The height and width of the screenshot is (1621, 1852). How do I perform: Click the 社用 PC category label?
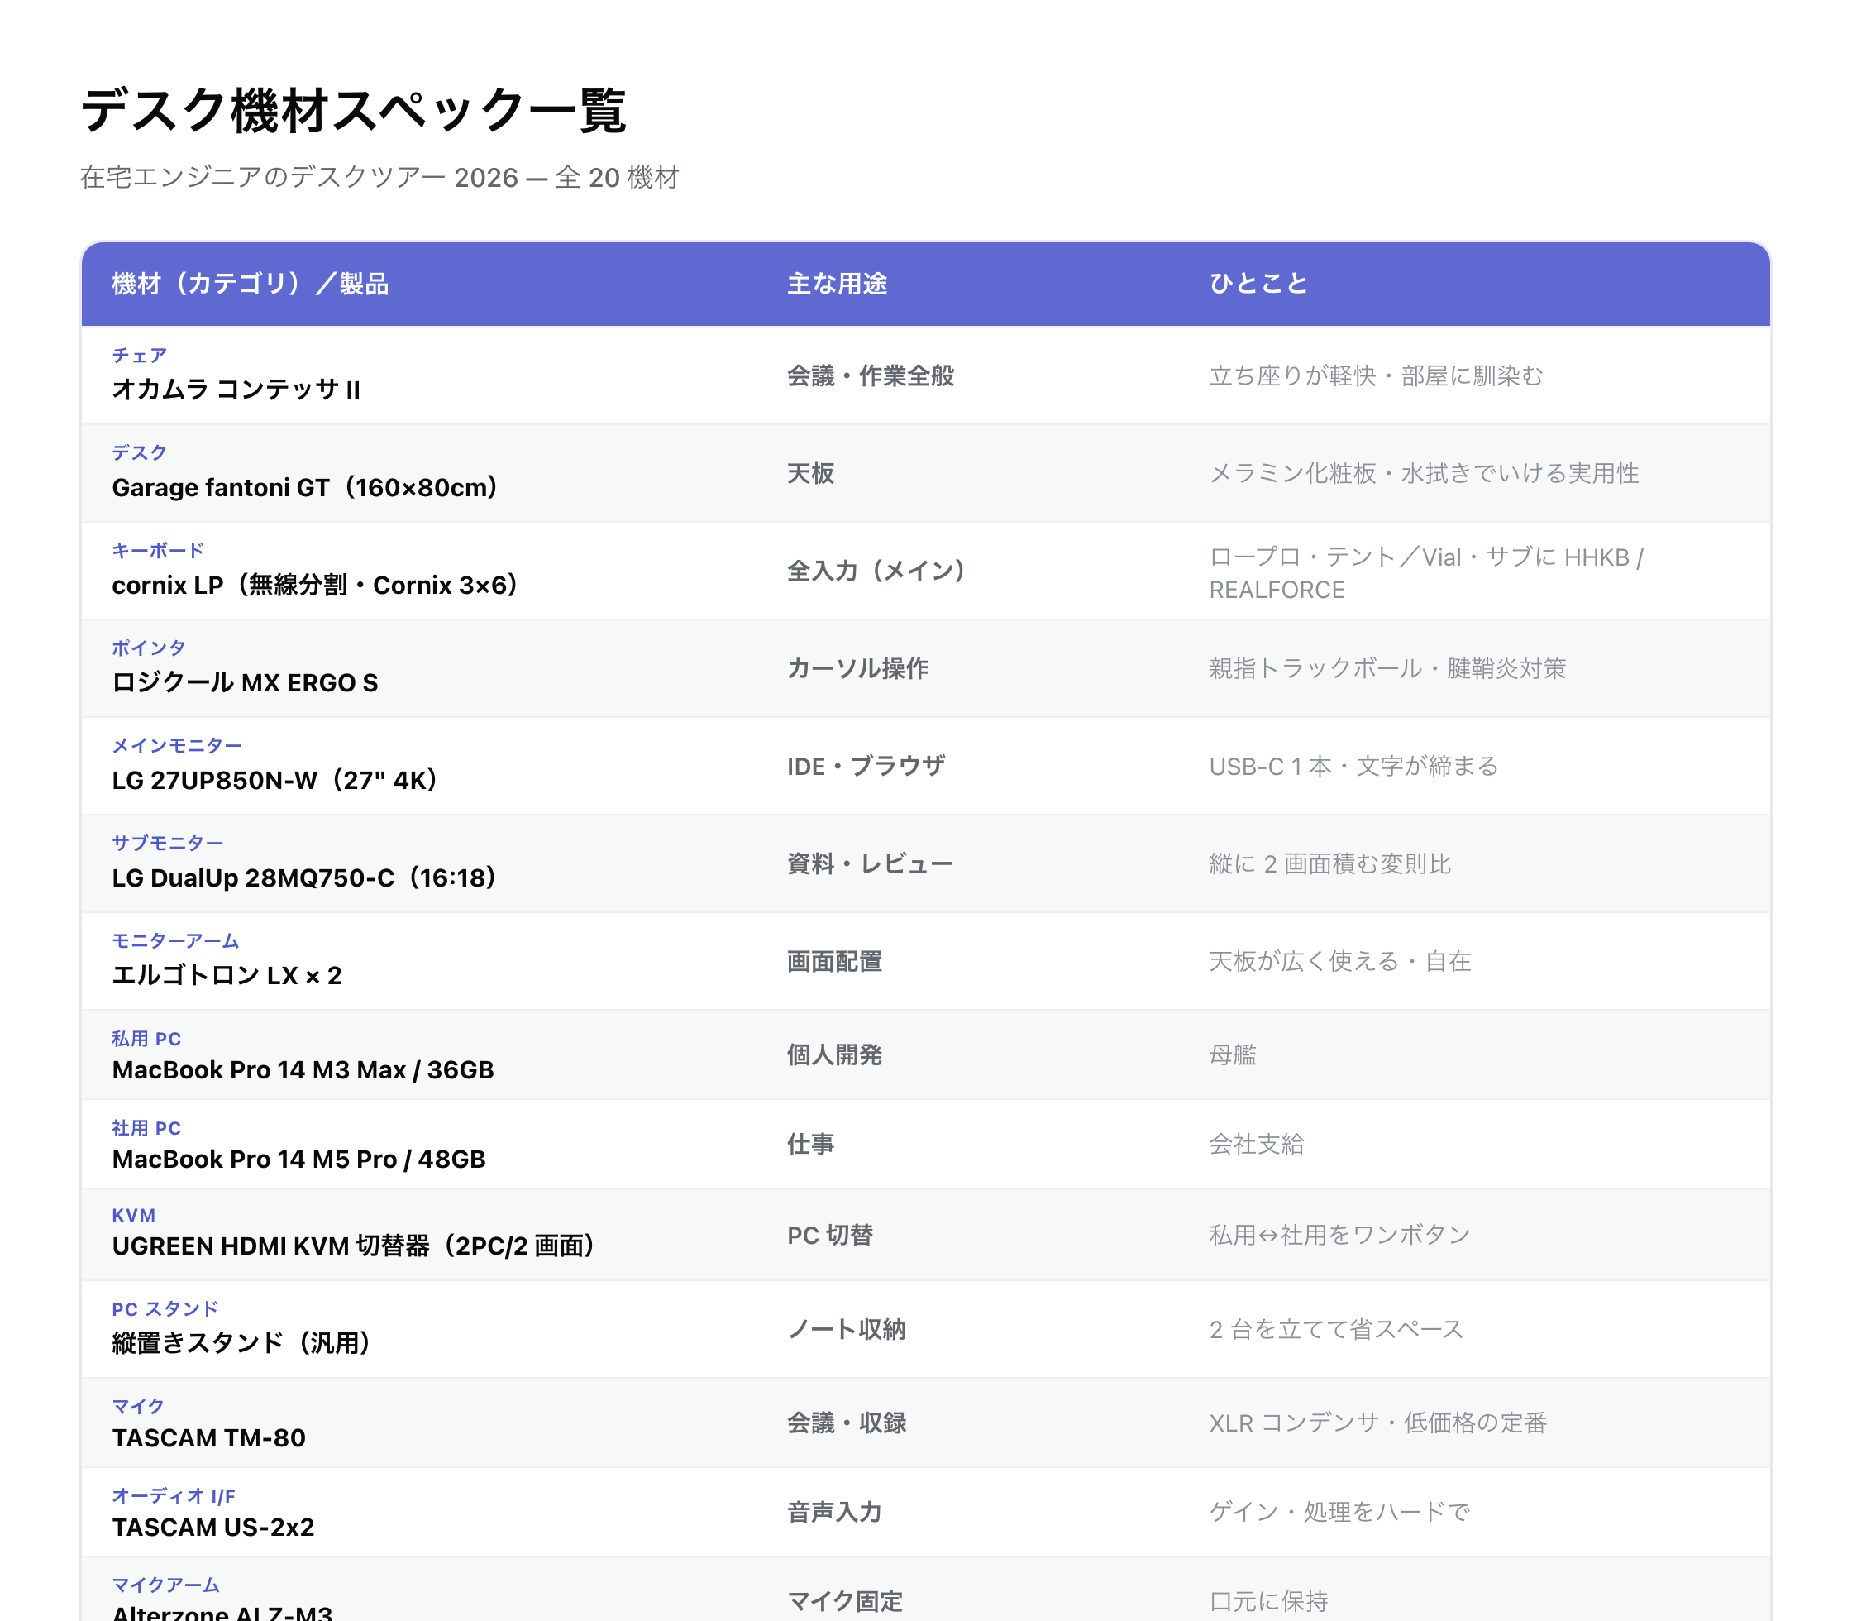point(146,1128)
